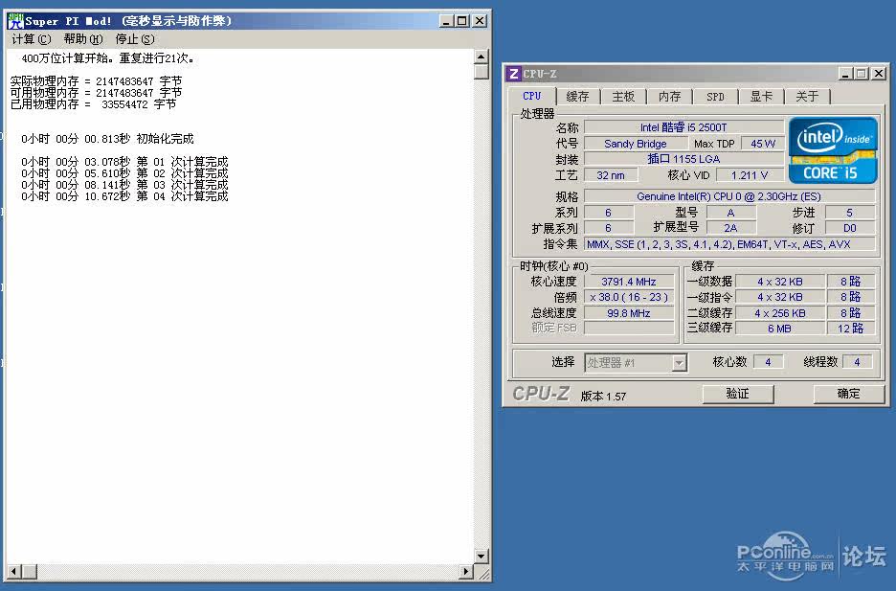Click the Super PI horizontal scrollbar thumb
The width and height of the screenshot is (896, 591).
(x=30, y=571)
